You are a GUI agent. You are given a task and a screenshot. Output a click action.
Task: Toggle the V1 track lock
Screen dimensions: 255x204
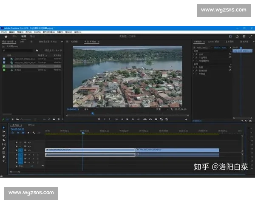coord(17,150)
